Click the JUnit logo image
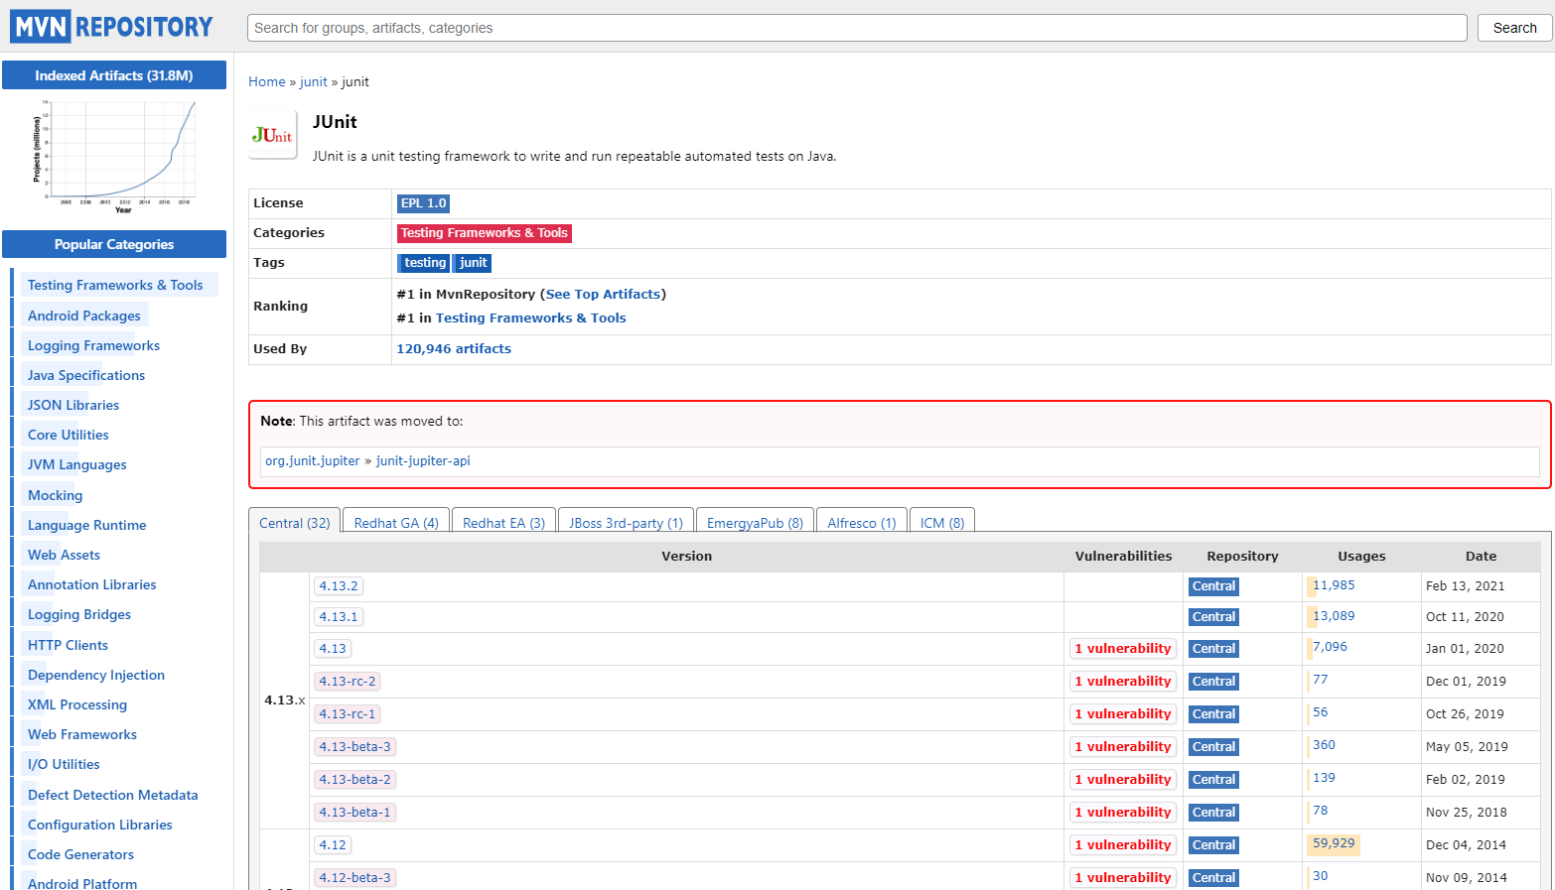 click(272, 135)
